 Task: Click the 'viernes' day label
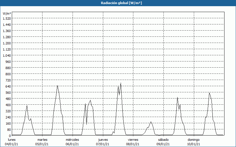133,140
